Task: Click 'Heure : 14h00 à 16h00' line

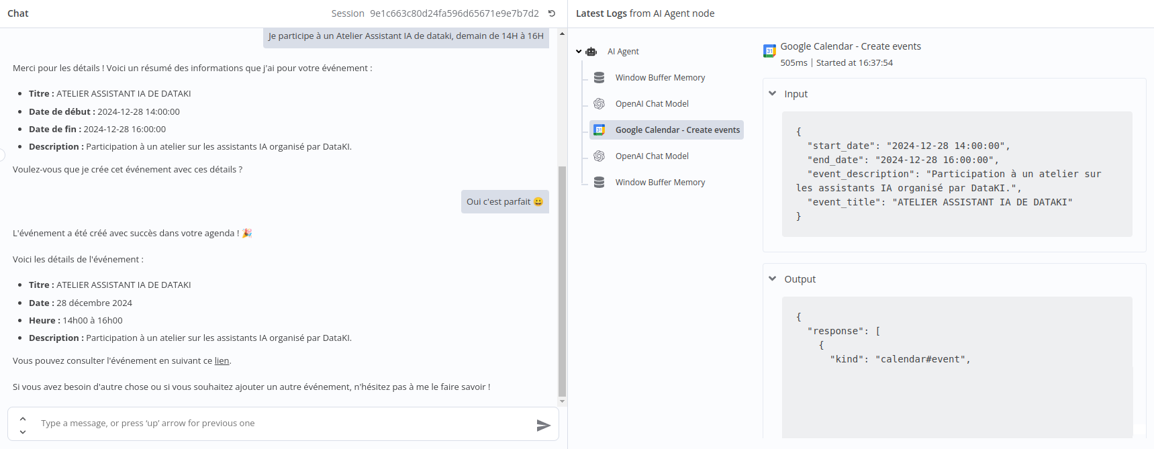Action: pyautogui.click(x=76, y=321)
